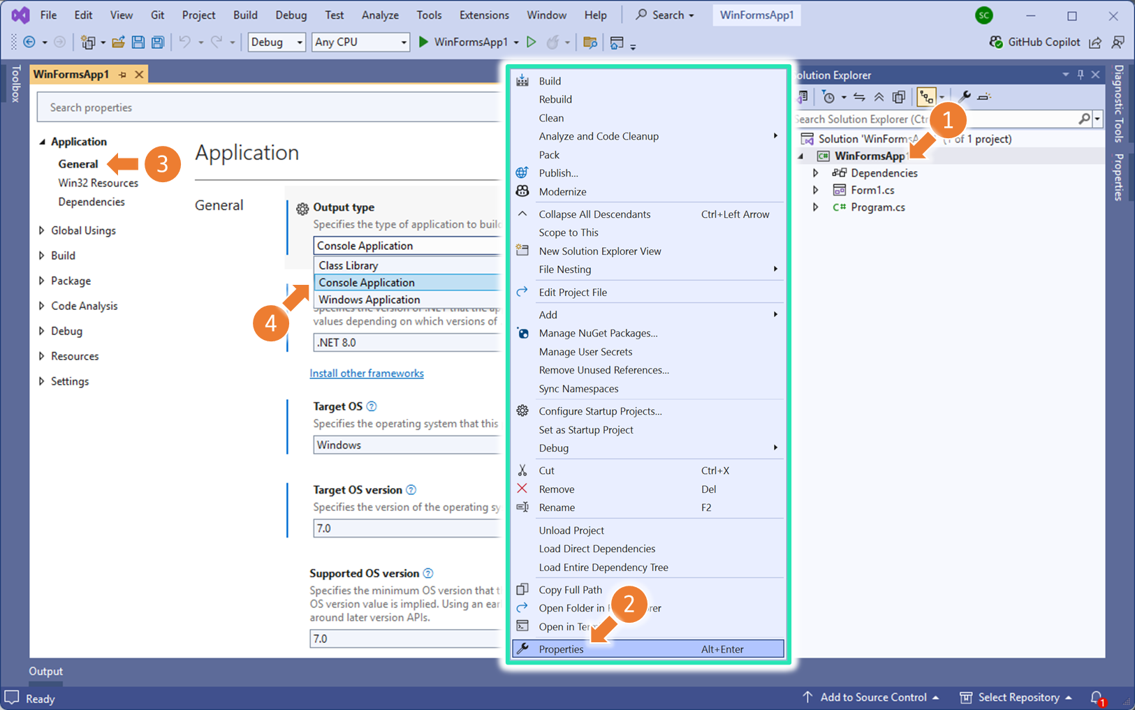
Task: Expand the Build properties section
Action: [42, 256]
